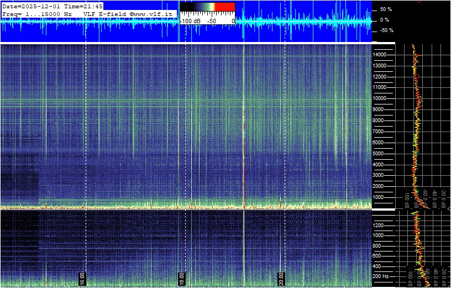This screenshot has height=288, width=451.
Task: Click the red end of color scale
Action: (224, 7)
